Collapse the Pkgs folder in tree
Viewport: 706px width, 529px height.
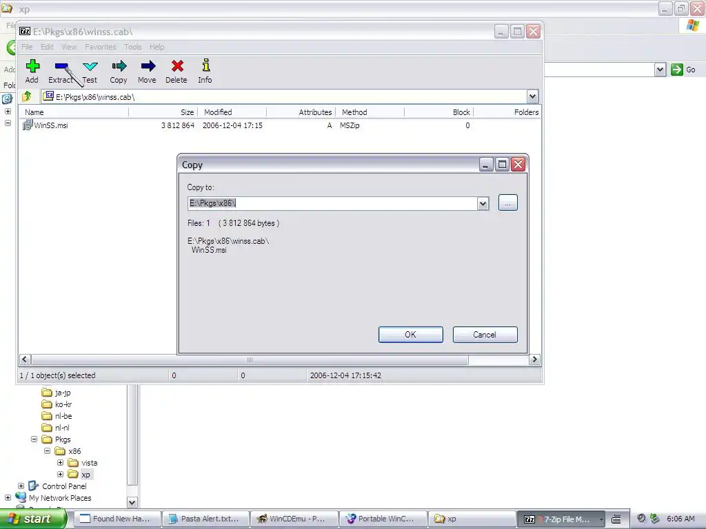tap(34, 439)
